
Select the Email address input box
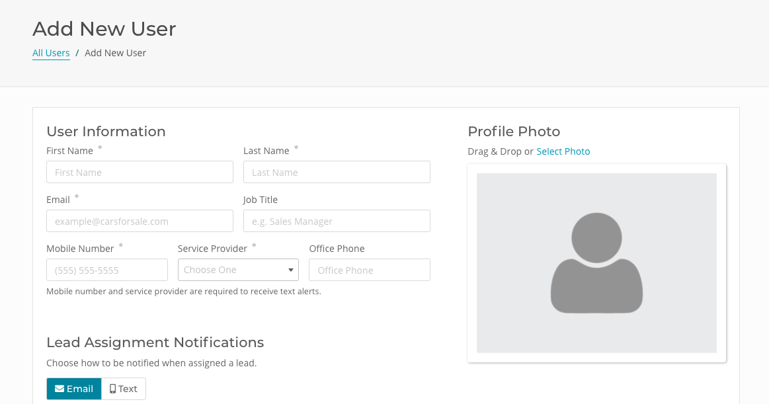pyautogui.click(x=140, y=221)
